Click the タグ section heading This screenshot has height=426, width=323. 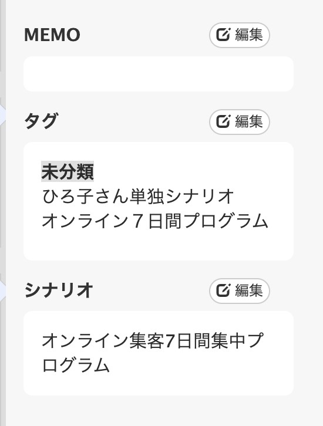(41, 121)
